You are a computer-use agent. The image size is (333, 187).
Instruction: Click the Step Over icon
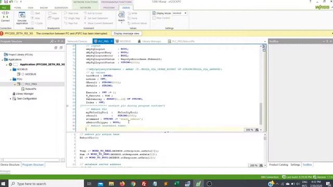pyautogui.click(x=66, y=14)
